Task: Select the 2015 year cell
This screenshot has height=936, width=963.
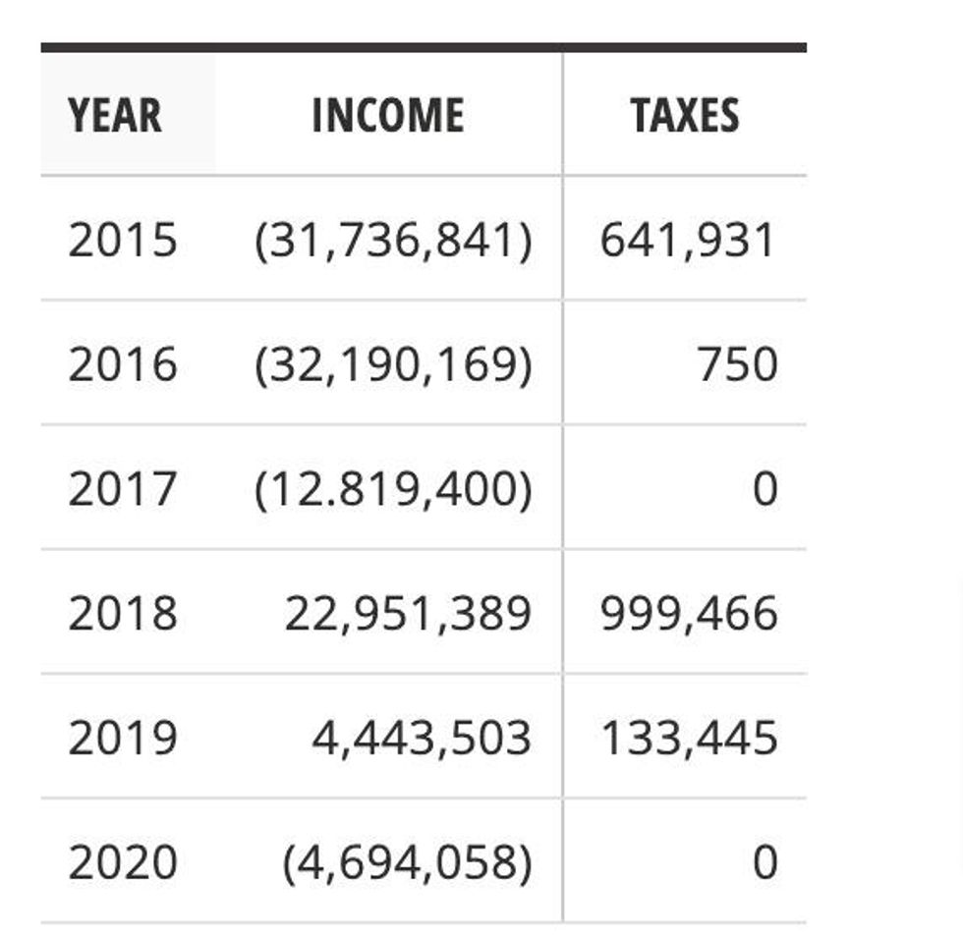Action: pos(123,241)
